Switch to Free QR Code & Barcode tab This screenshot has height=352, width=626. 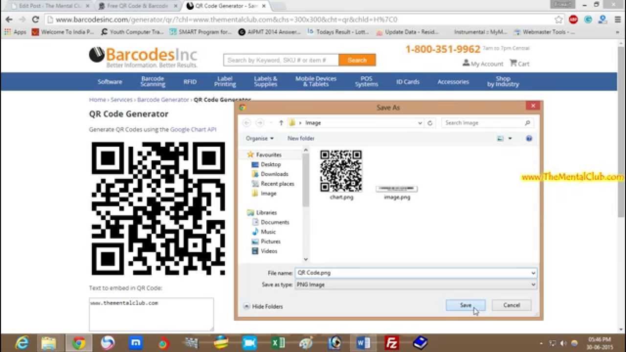137,6
